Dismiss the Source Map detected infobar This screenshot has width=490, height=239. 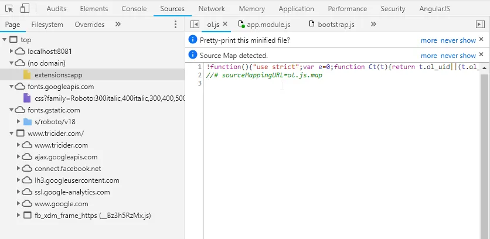481,54
